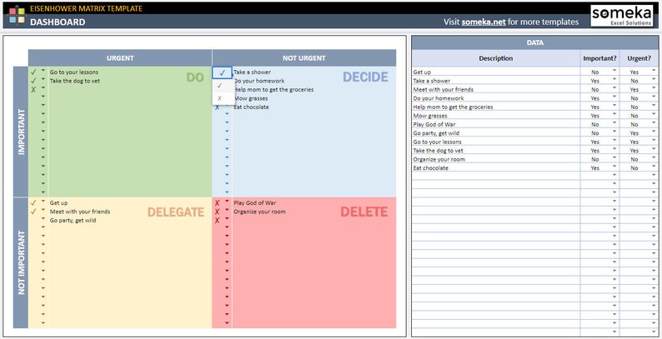Click the DELEGATE quadrant label
Screen dimensions: 662x339
[176, 212]
